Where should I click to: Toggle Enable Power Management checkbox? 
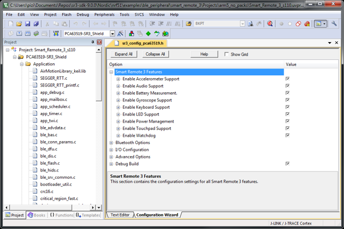click(288, 121)
